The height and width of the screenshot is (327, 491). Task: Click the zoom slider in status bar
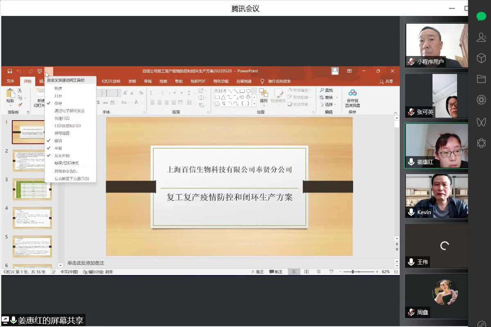tap(353, 272)
